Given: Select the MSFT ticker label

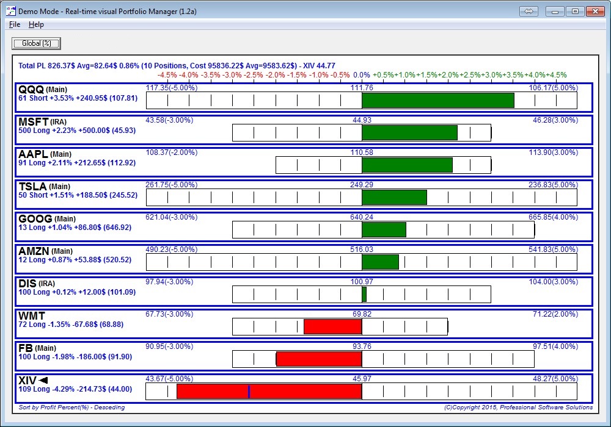Looking at the screenshot, I should [x=34, y=122].
